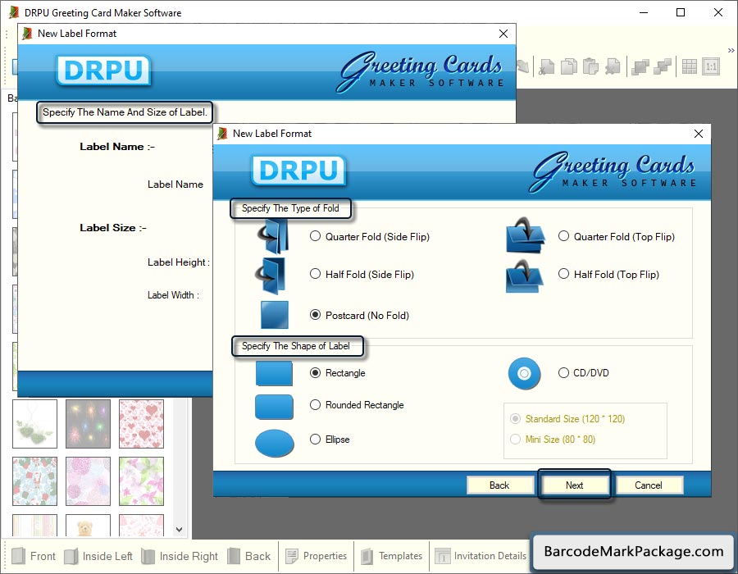Choose Mini Size (80 * 80) option
This screenshot has width=738, height=574.
click(x=553, y=439)
